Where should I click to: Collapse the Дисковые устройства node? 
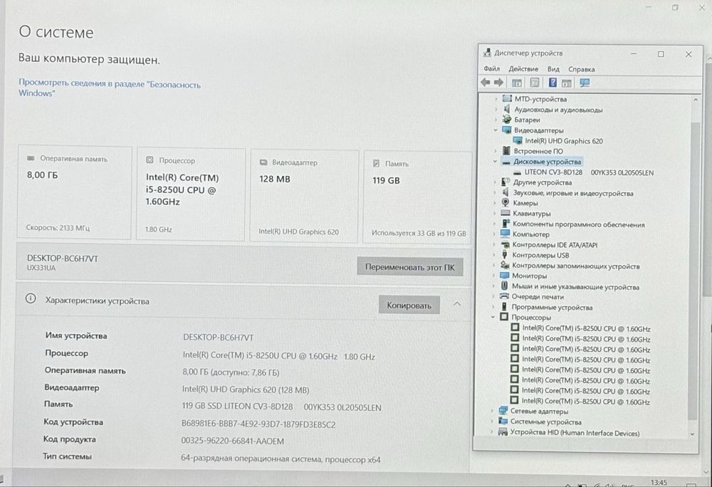[x=495, y=161]
